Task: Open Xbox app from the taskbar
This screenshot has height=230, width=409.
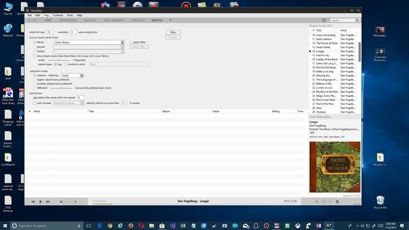Action: click(298, 226)
